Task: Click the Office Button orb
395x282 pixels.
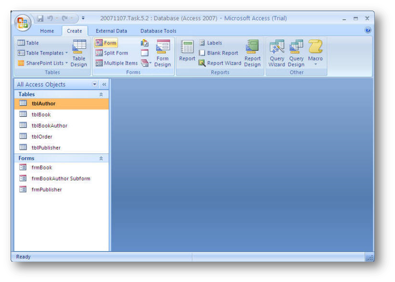Action: (x=23, y=23)
